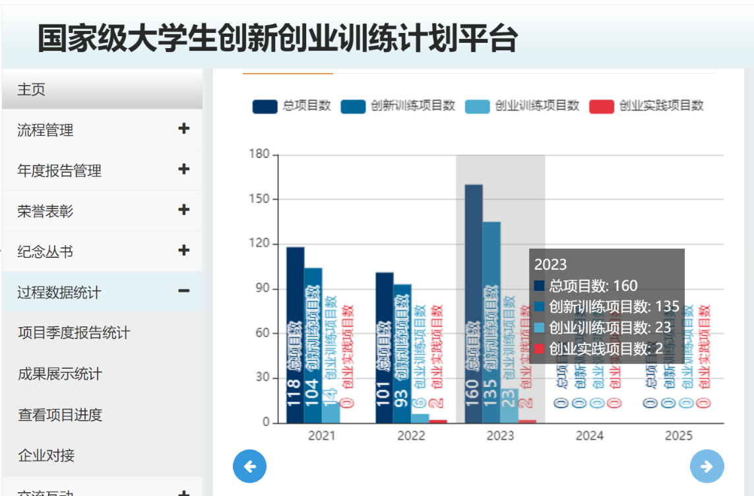Image resolution: width=754 pixels, height=496 pixels.
Task: Expand the 年度报告管理 plus icon
Action: (x=184, y=170)
